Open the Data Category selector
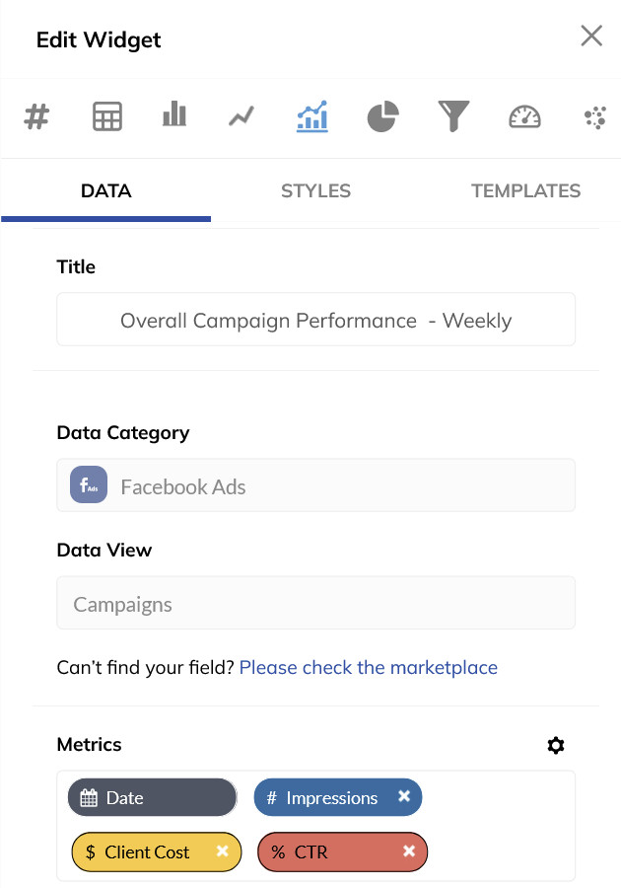The height and width of the screenshot is (888, 621). [315, 484]
